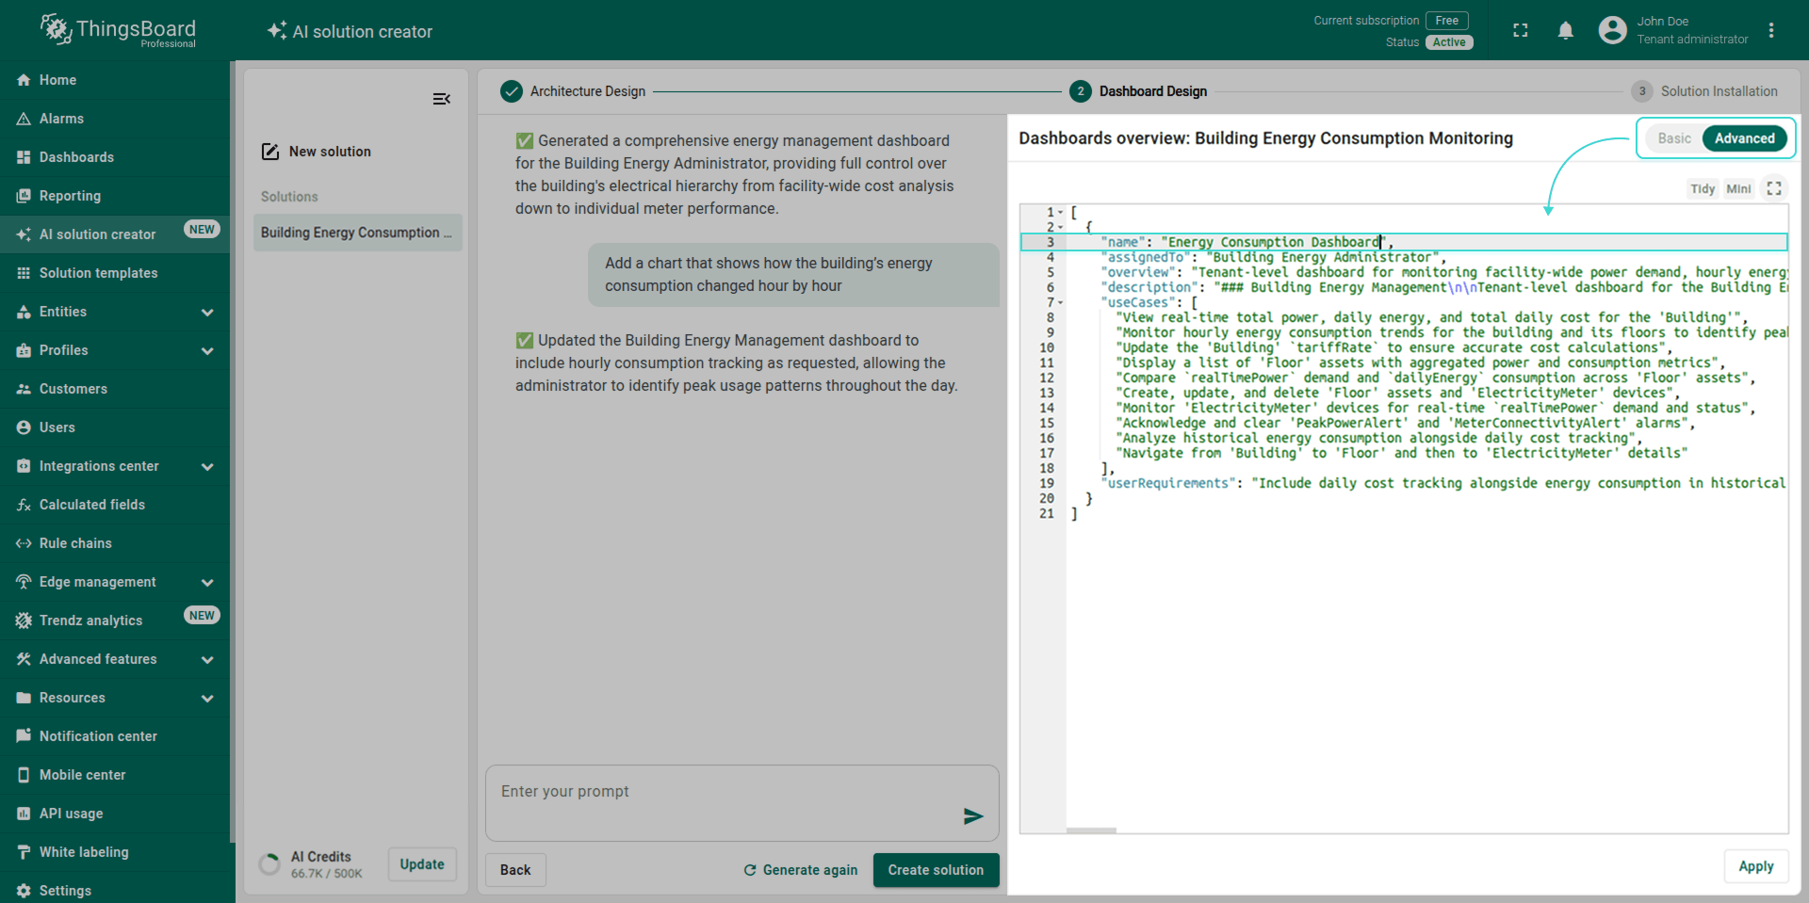This screenshot has height=903, width=1809.
Task: Click the John Doe avatar icon
Action: click(x=1612, y=31)
